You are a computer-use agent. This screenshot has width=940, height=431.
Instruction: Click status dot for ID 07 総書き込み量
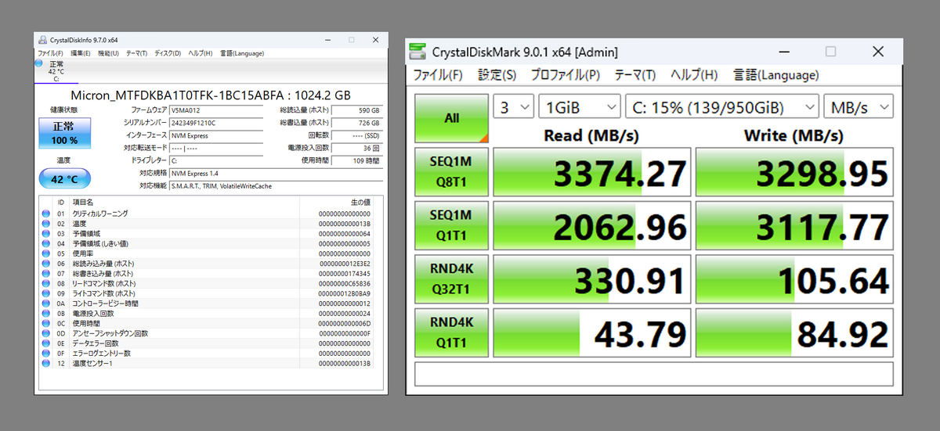(x=45, y=274)
